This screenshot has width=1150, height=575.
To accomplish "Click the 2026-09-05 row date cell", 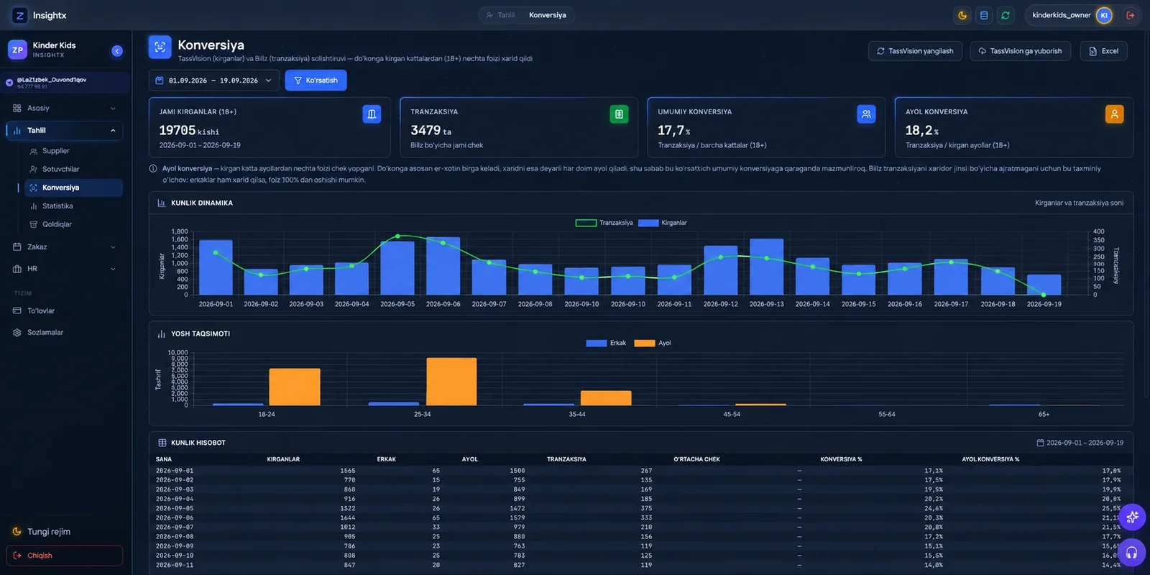I will click(175, 508).
